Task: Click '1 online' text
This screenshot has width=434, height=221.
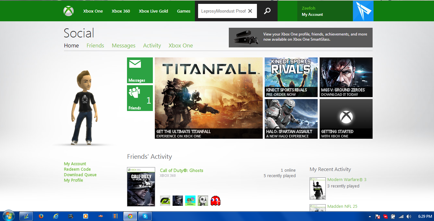Action: pos(288,170)
